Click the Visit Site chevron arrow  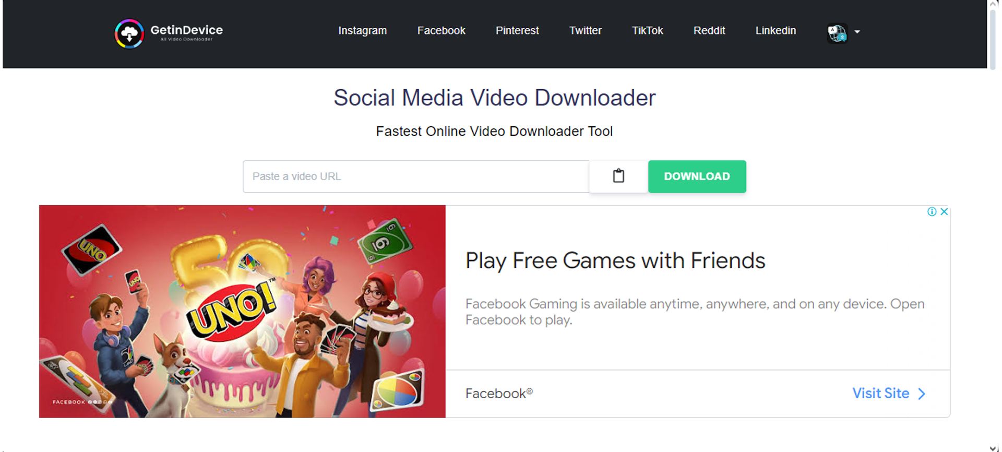pyautogui.click(x=922, y=394)
